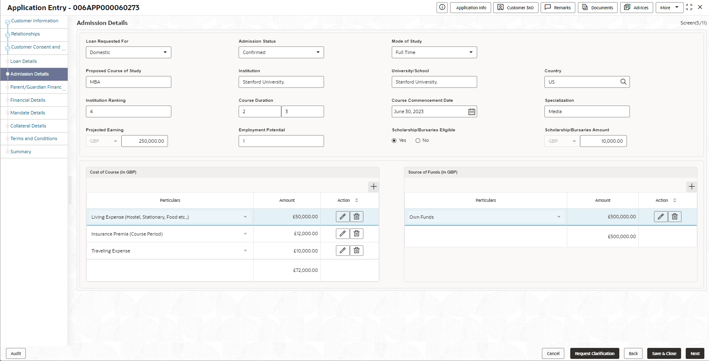This screenshot has width=709, height=361.
Task: Edit the Own Funds row
Action: click(661, 217)
